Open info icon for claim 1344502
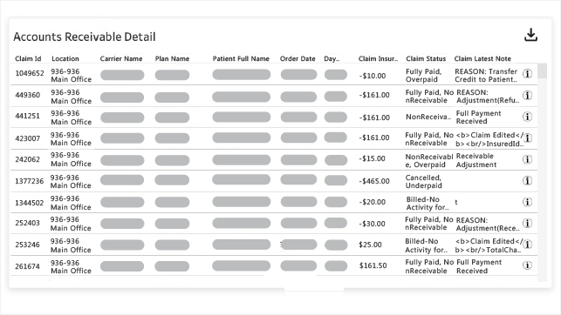The height and width of the screenshot is (315, 561). 527,202
